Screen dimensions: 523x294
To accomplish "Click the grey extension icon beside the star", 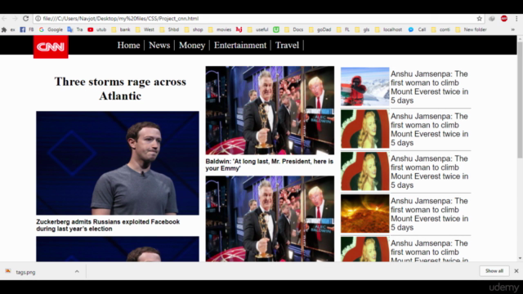I will point(492,19).
